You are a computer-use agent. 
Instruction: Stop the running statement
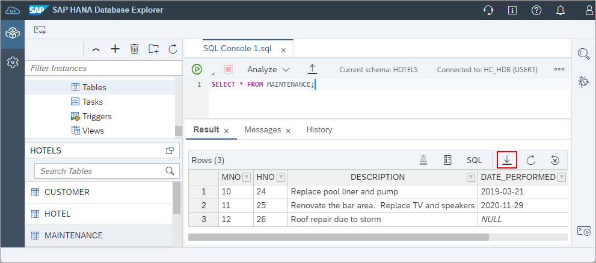click(228, 69)
